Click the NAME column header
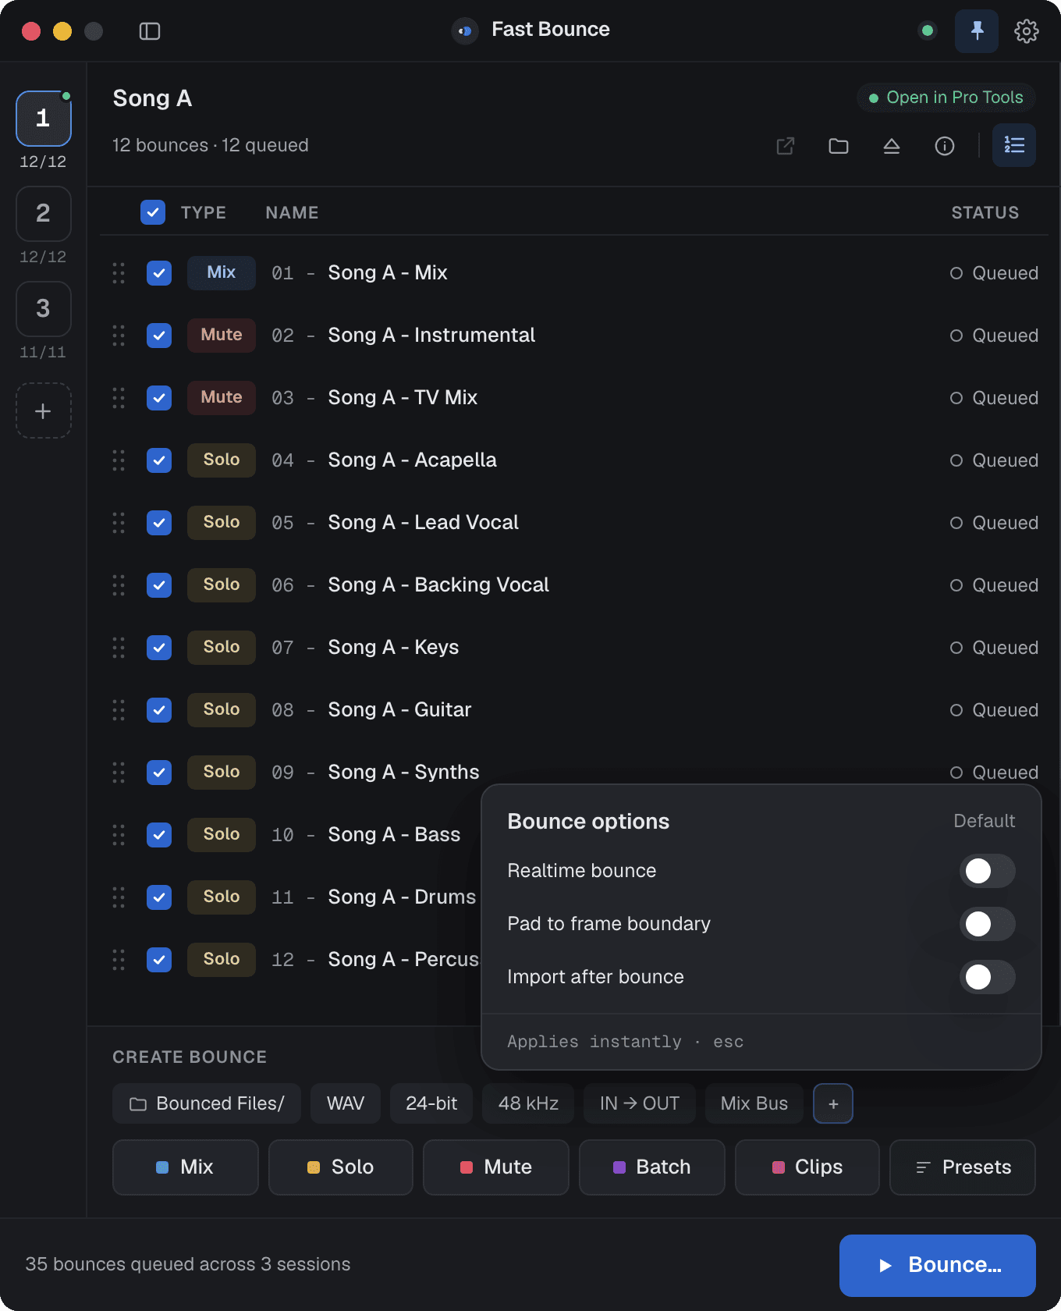This screenshot has width=1061, height=1311. (292, 212)
